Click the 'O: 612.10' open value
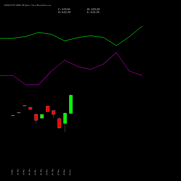This screenshot has height=181, width=181. [x=64, y=12]
